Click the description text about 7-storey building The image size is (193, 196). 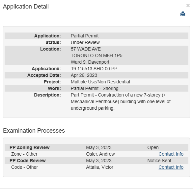pos(121,101)
